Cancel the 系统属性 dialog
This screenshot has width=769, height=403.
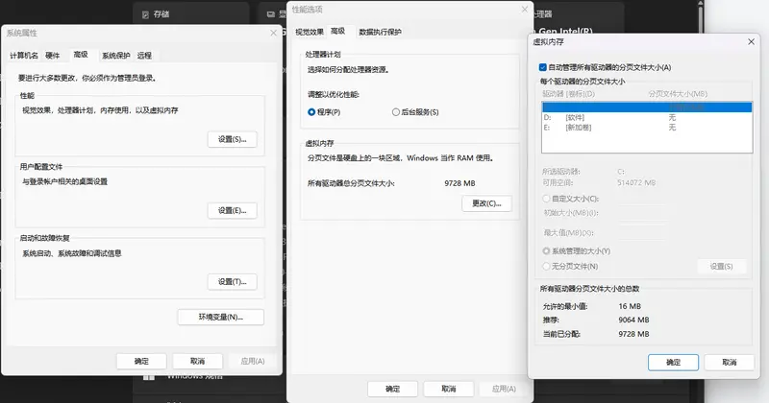point(197,362)
